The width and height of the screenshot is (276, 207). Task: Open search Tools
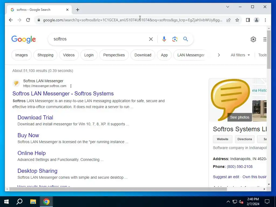[x=263, y=55]
